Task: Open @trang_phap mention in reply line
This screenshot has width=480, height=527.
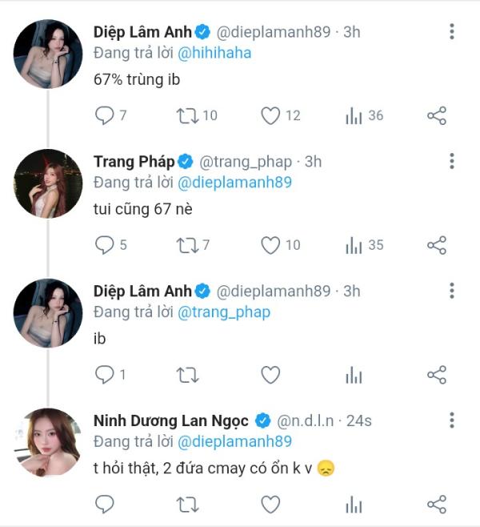Action: [x=224, y=312]
